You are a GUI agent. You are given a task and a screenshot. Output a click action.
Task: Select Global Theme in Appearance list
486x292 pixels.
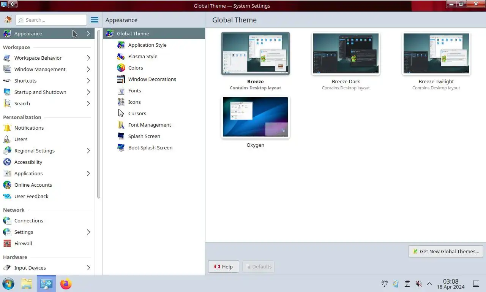[x=154, y=33]
